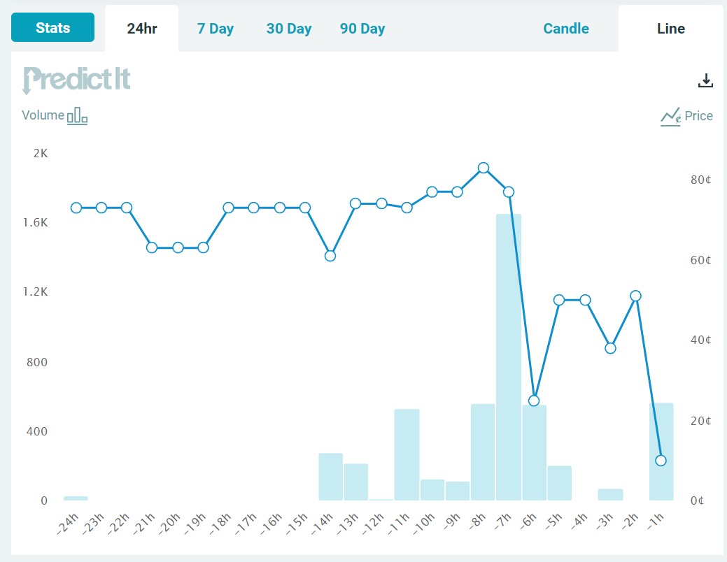
Task: Click the small volume bar at -24h
Action: [76, 498]
